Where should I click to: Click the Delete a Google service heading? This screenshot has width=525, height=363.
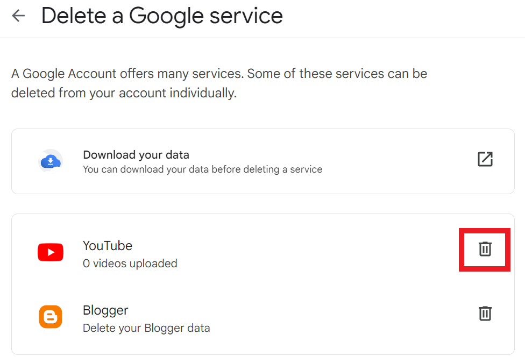[x=161, y=17]
